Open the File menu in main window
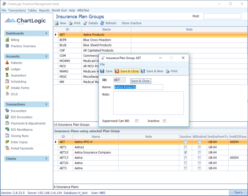The height and width of the screenshot is (196, 248). point(4,10)
